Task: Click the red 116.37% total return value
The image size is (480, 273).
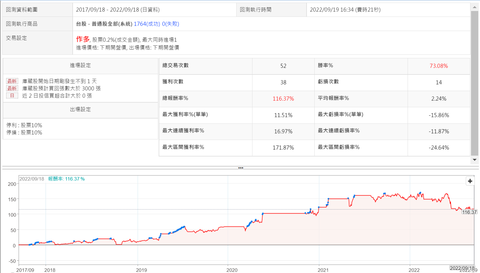Action: [283, 99]
